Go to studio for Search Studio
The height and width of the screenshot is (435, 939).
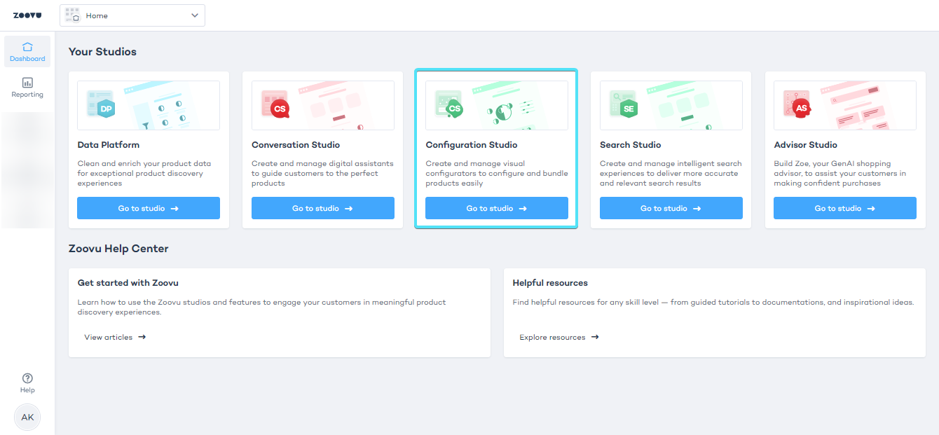click(671, 208)
